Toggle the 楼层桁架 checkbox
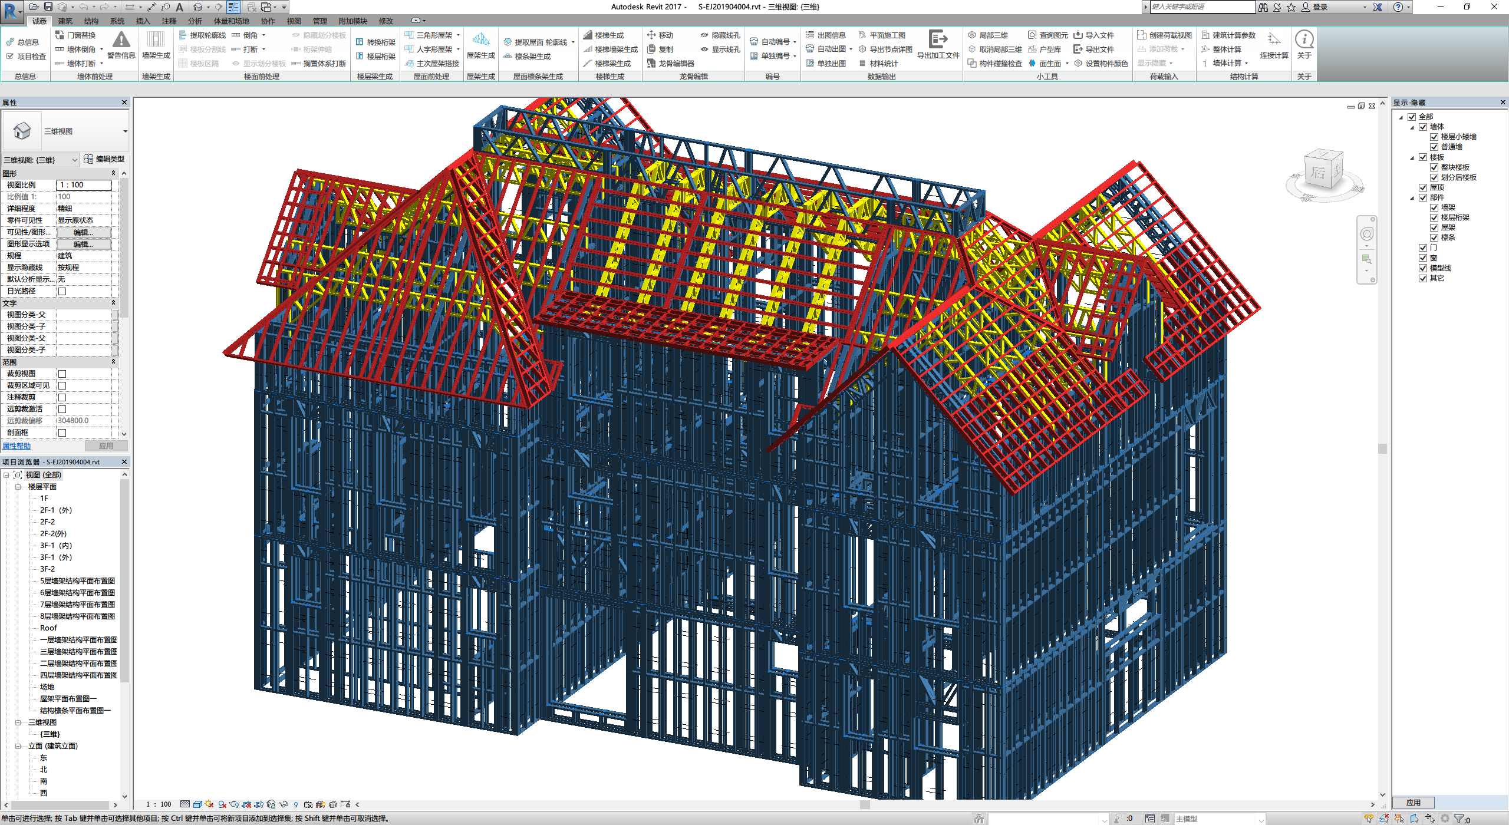 [x=1434, y=217]
